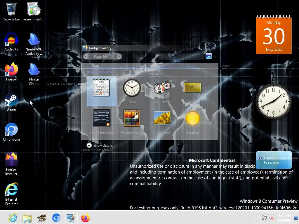
Task: Click the Gadget Gallery search magnifier button
Action: [208, 56]
